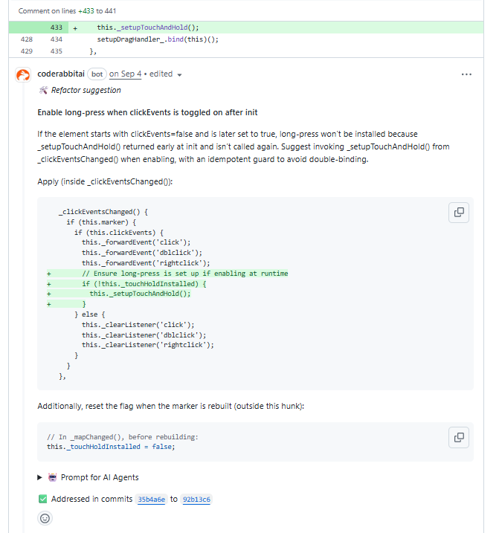Select diff line number 433
502x533 pixels.
[57, 28]
